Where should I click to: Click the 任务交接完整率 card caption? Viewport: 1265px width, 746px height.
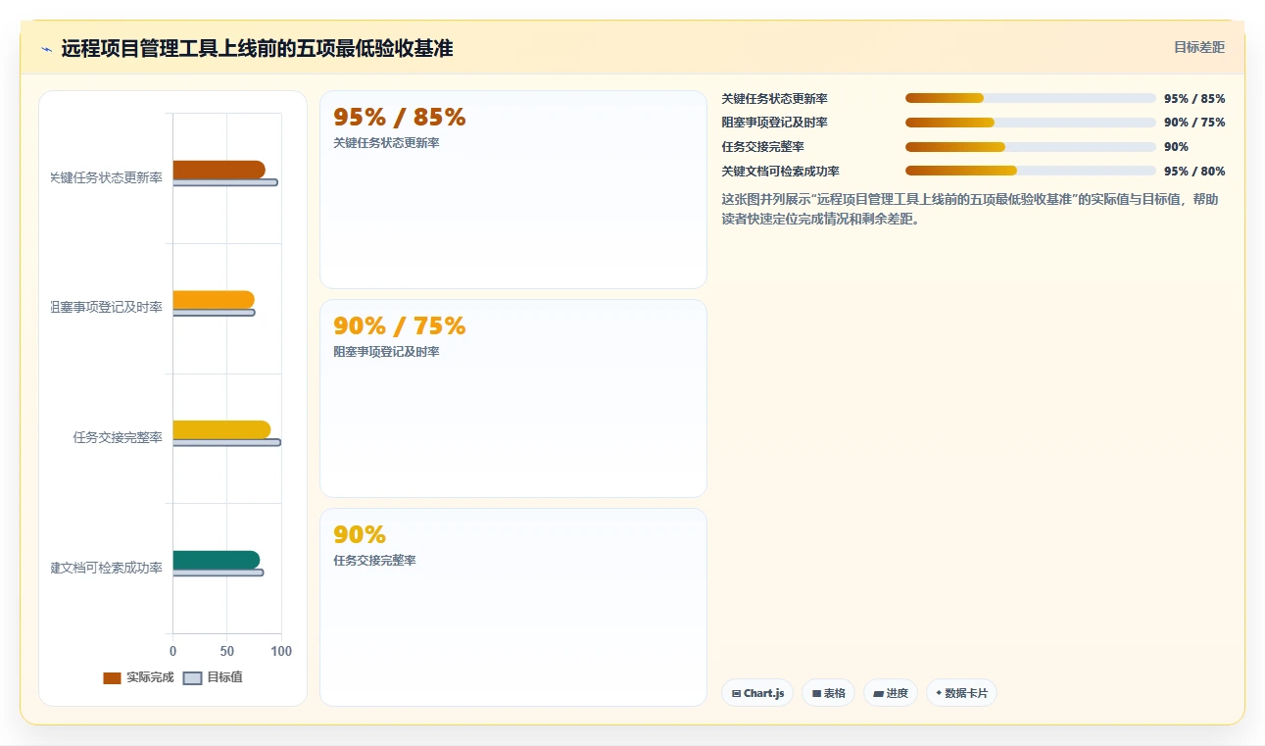[x=374, y=561]
